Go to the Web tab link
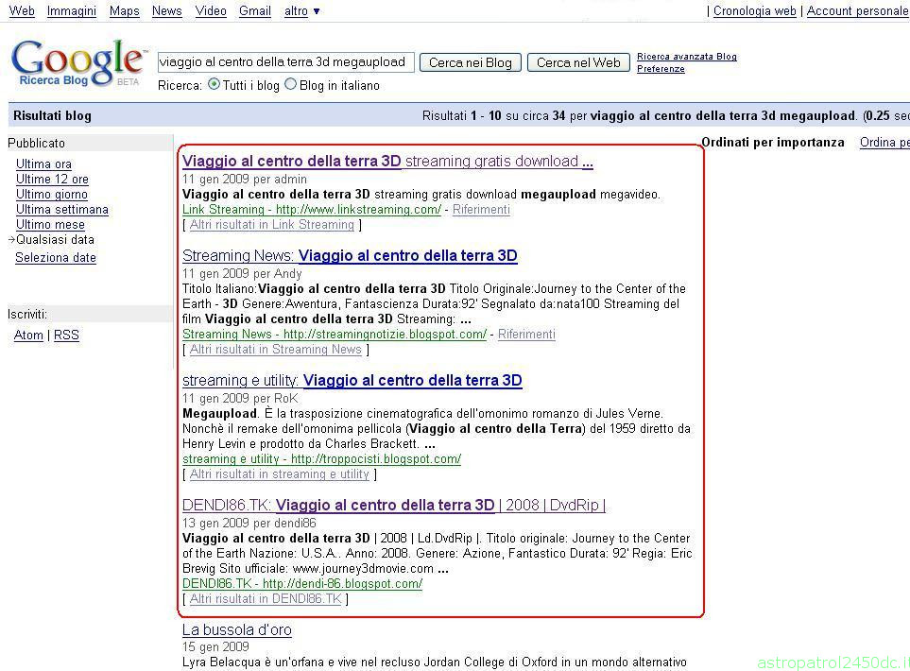This screenshot has height=671, width=910. pos(22,11)
